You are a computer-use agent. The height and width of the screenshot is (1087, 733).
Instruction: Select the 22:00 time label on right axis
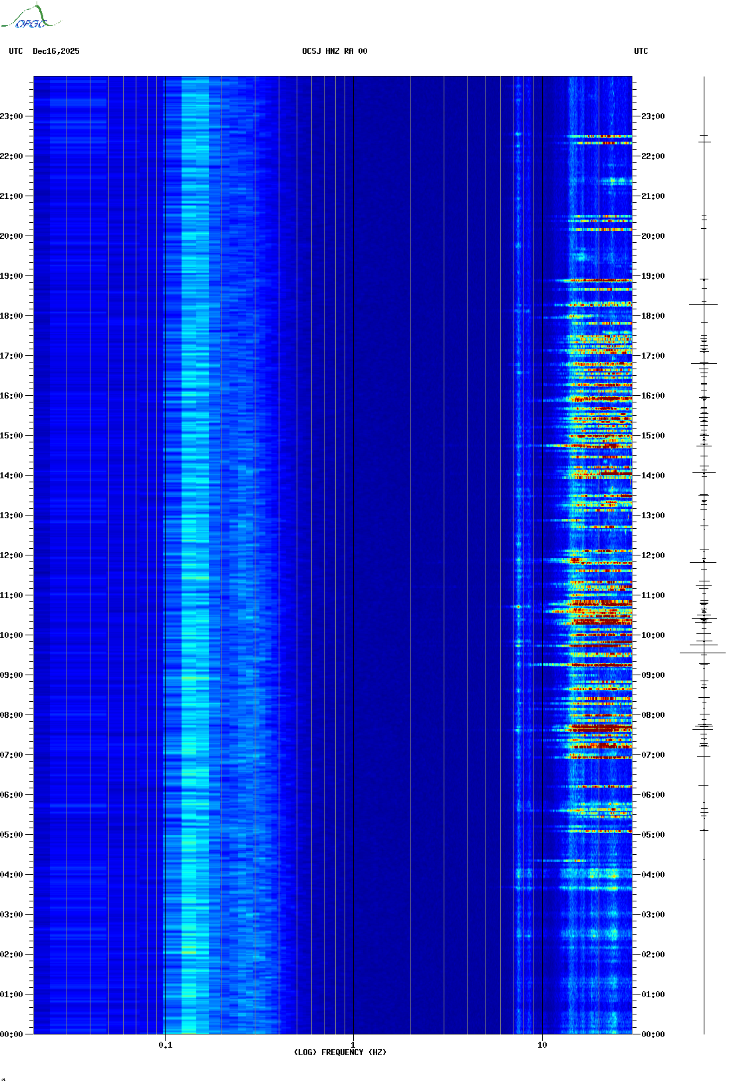(x=653, y=156)
